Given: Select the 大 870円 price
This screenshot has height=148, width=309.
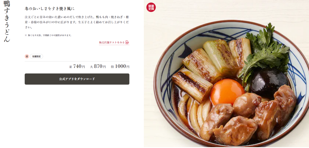Looking at the screenshot, I should [x=98, y=66].
